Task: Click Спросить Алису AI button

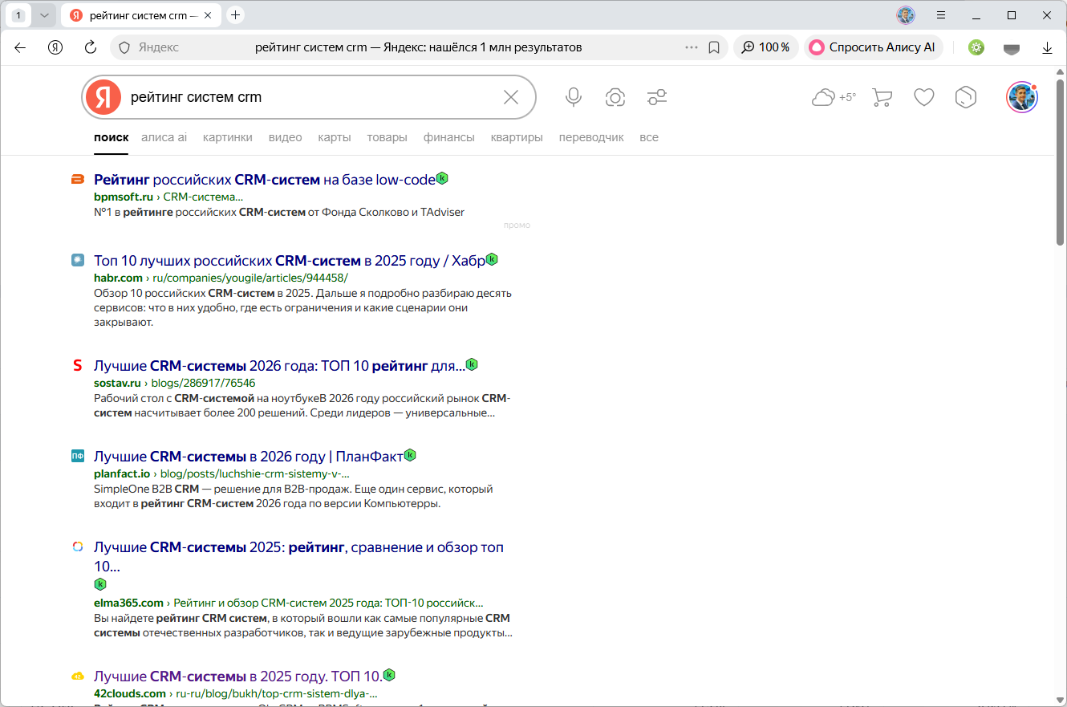Action: (873, 47)
